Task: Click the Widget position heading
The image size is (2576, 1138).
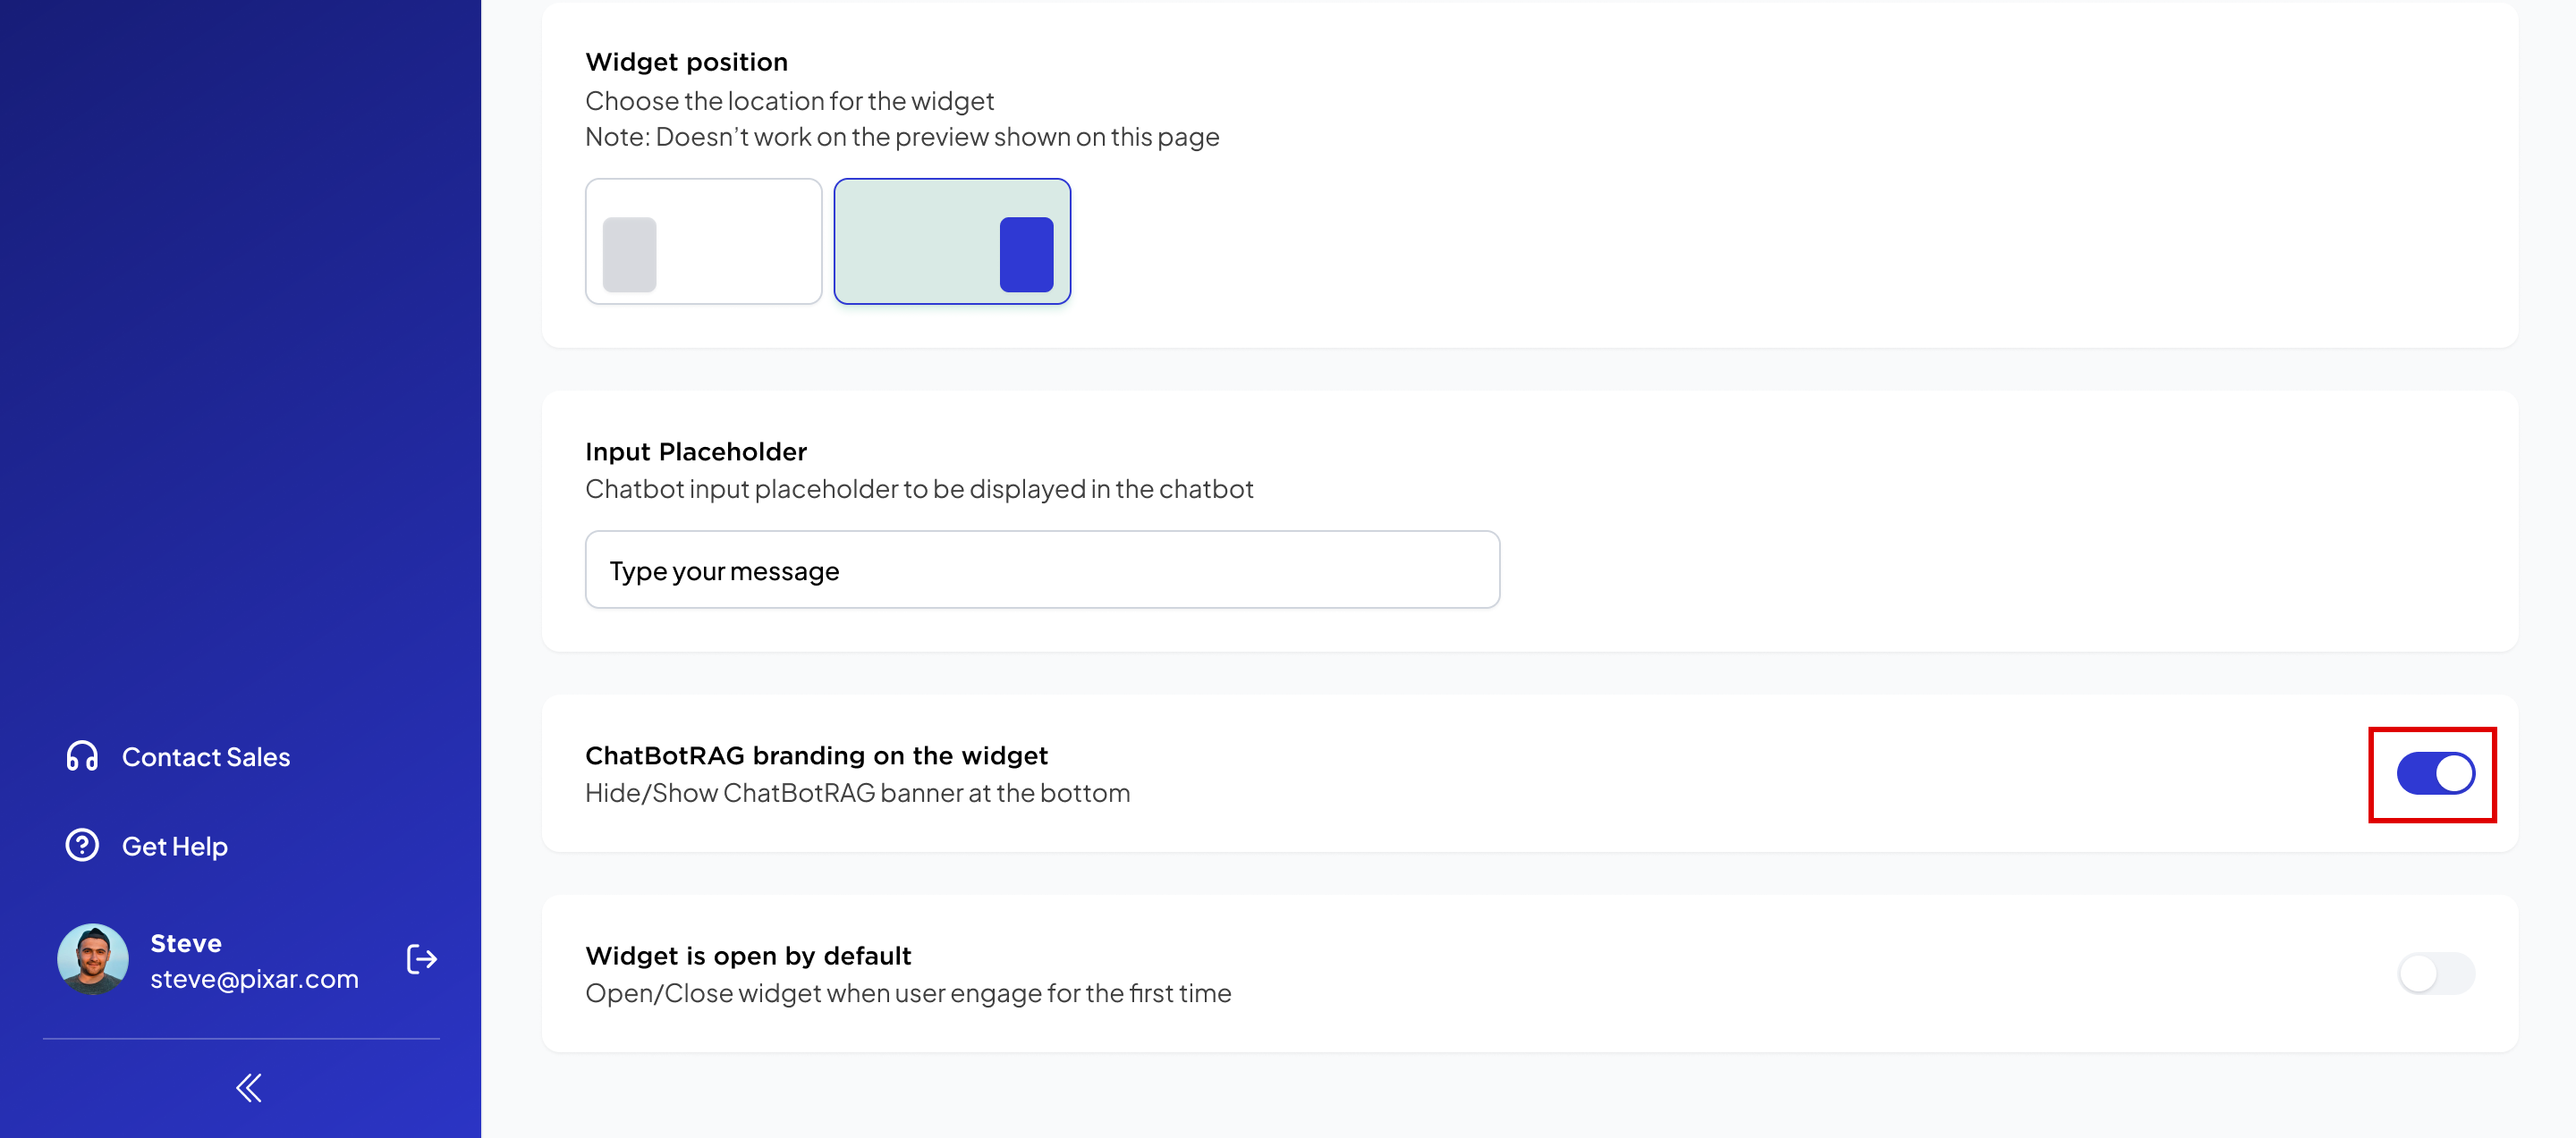Action: click(x=687, y=62)
